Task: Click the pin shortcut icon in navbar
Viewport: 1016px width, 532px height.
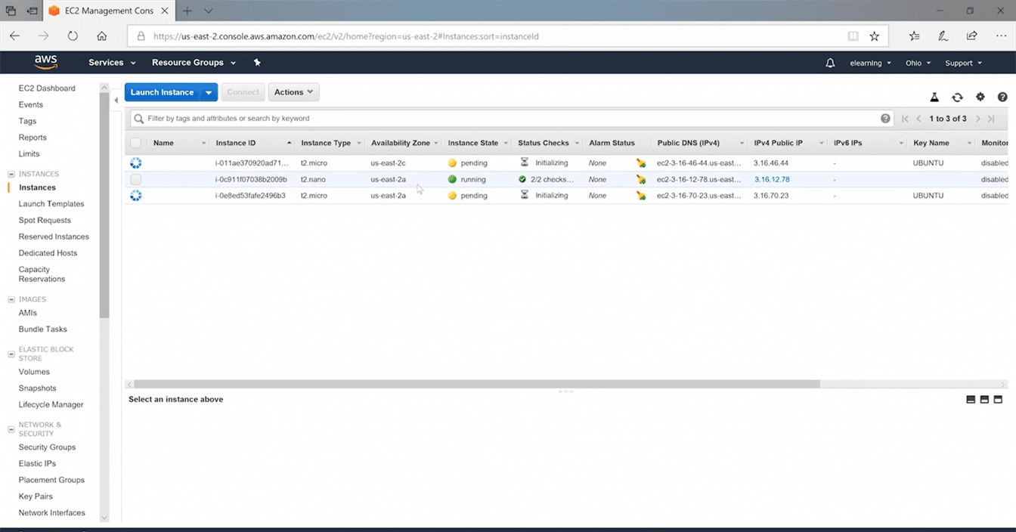Action: click(257, 63)
